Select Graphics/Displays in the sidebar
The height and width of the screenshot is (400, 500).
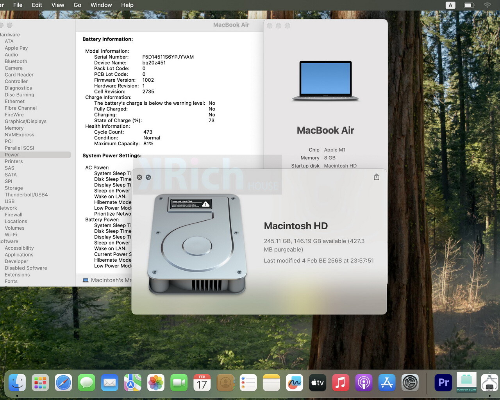click(25, 121)
